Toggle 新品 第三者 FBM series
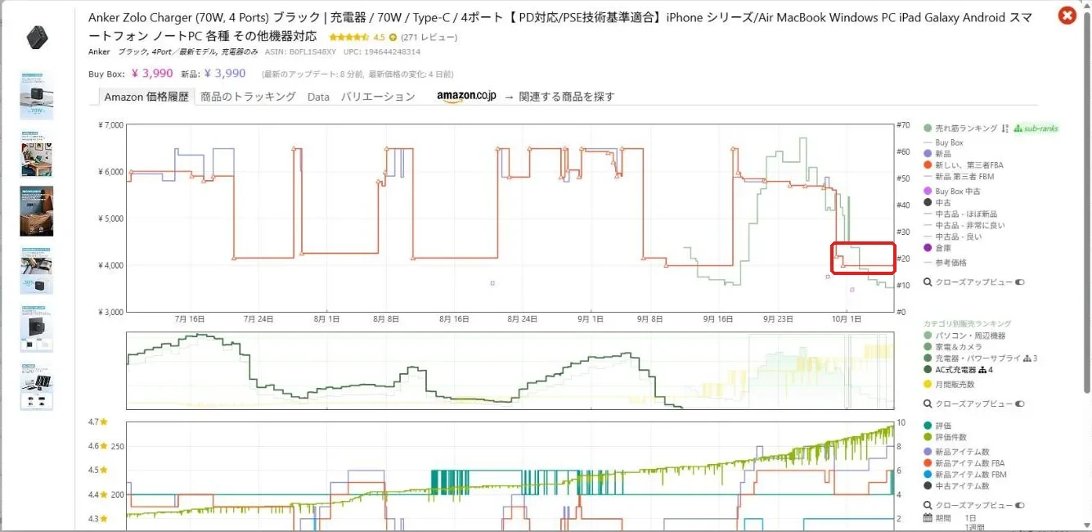Screen dimensions: 1092x532 [x=958, y=177]
